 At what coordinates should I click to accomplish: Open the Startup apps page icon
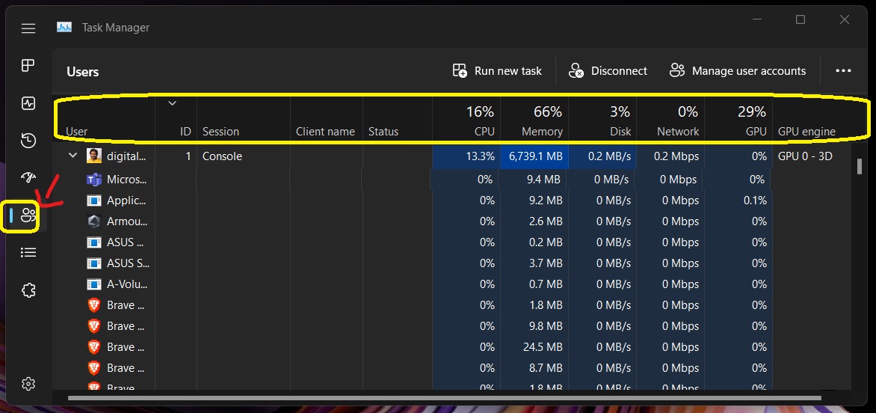point(28,178)
